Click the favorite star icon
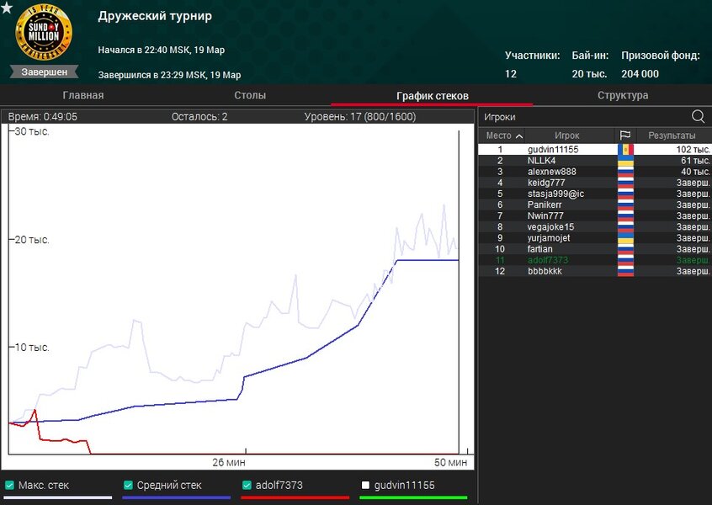 pos(8,8)
